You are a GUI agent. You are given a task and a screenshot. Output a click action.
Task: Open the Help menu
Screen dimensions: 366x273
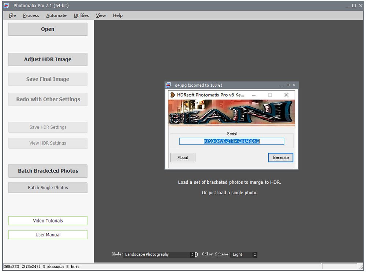pyautogui.click(x=117, y=15)
